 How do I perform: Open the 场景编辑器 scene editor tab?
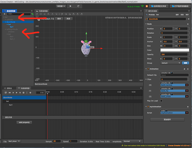click(42, 11)
